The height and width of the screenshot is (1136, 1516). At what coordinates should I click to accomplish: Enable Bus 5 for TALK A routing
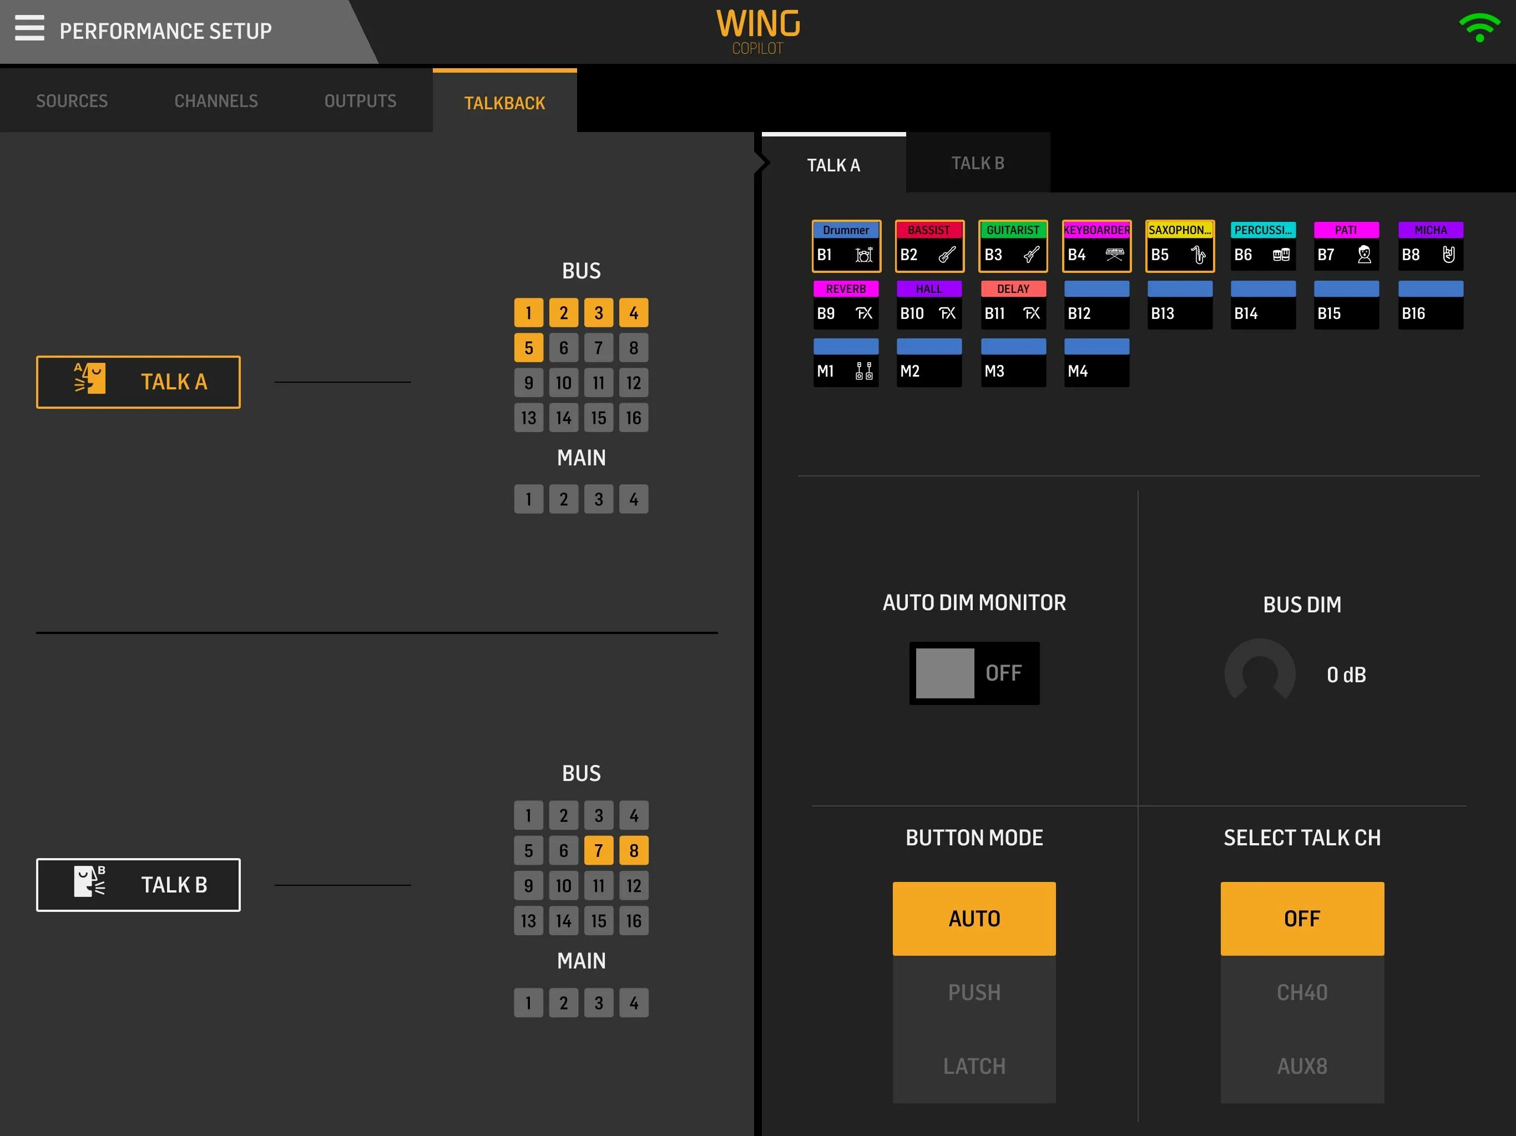tap(530, 346)
